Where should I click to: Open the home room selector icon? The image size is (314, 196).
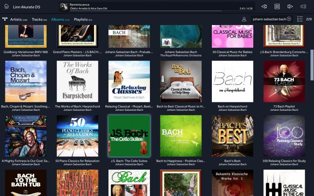[x=6, y=6]
